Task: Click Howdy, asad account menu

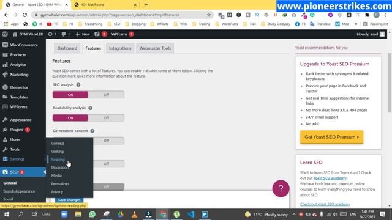Action: 371,34
